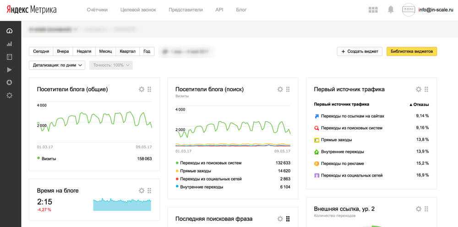Image resolution: width=458 pixels, height=227 pixels.
Task: Sort by the Отказы column header
Action: click(419, 105)
